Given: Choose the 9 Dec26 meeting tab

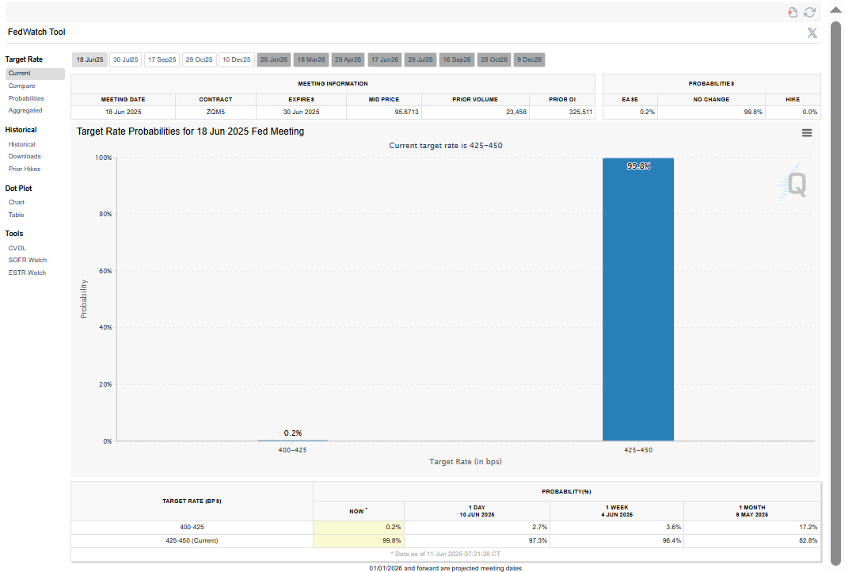Looking at the screenshot, I should point(529,60).
